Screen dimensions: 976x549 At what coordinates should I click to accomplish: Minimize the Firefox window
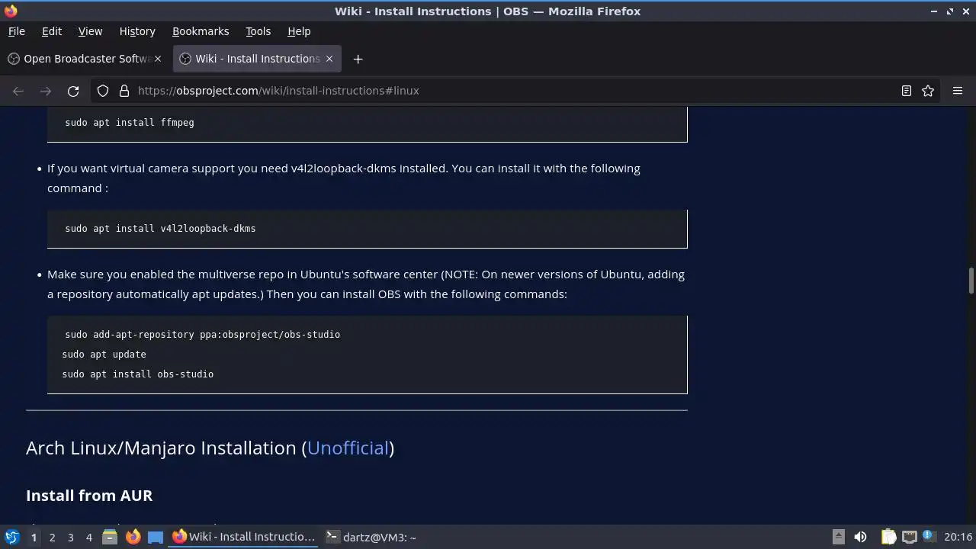(934, 11)
